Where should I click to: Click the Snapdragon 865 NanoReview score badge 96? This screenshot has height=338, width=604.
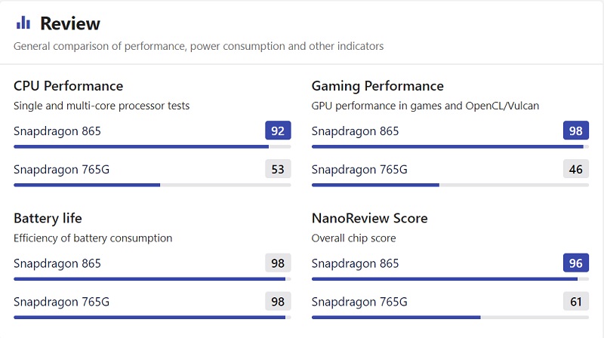point(576,263)
